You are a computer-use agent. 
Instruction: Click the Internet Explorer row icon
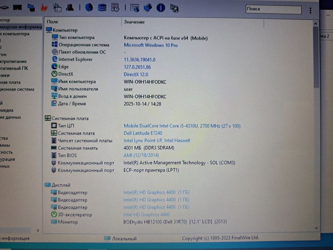pos(55,59)
